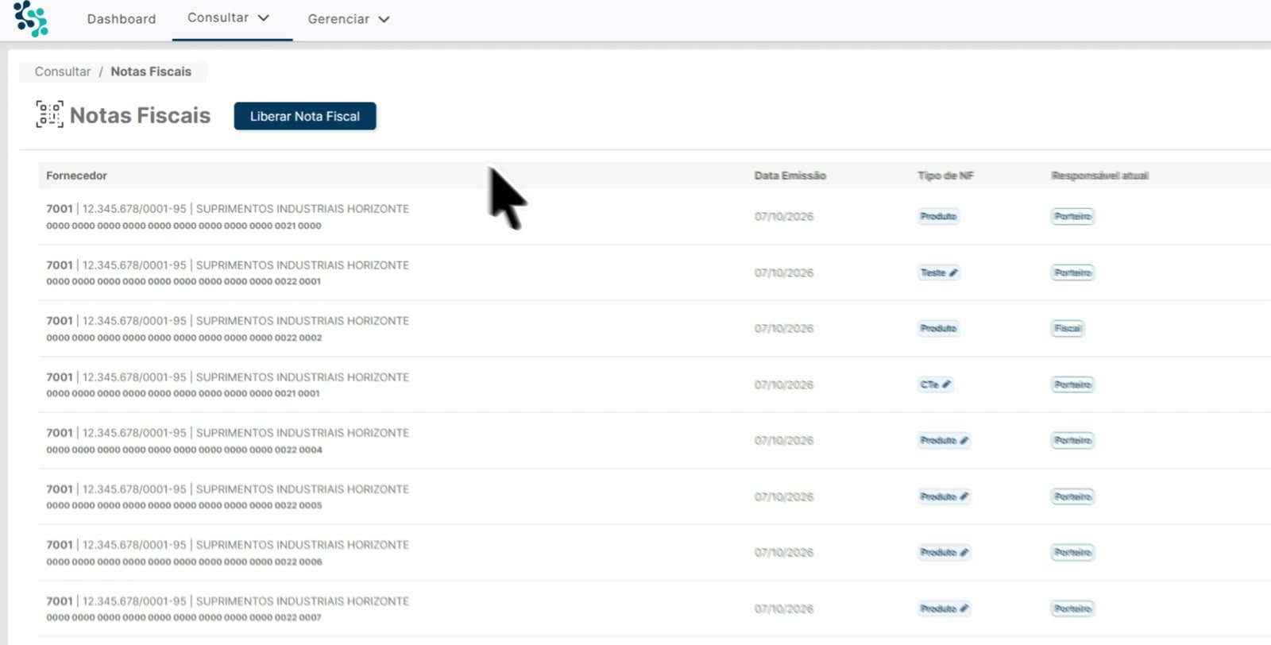This screenshot has height=645, width=1271.
Task: Click the Teste type tag label
Action: click(x=933, y=272)
